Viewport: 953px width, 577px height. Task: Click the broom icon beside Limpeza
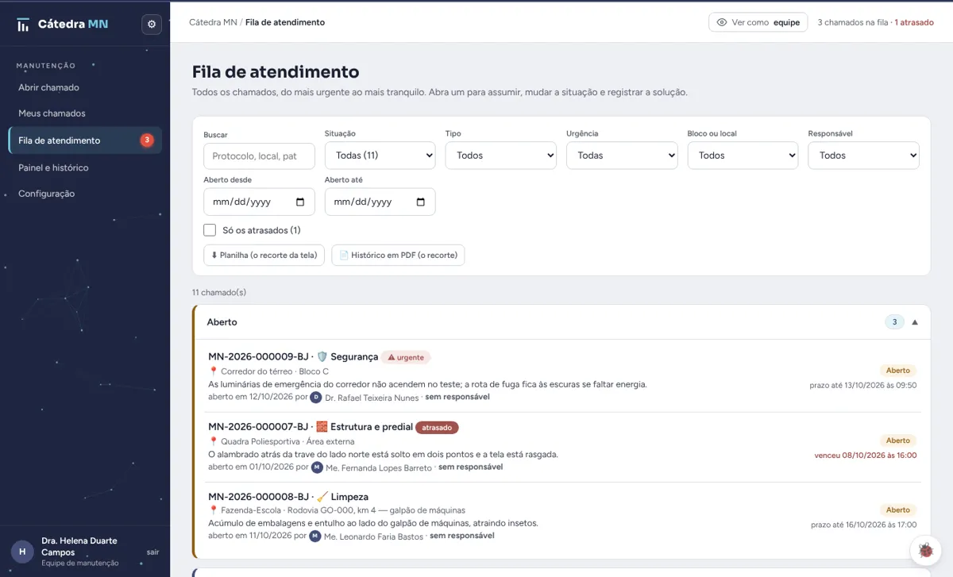[x=322, y=497]
